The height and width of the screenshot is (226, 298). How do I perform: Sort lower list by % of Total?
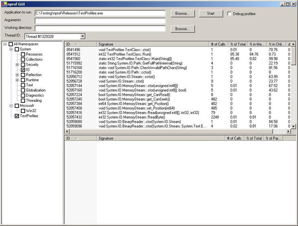click(254, 138)
